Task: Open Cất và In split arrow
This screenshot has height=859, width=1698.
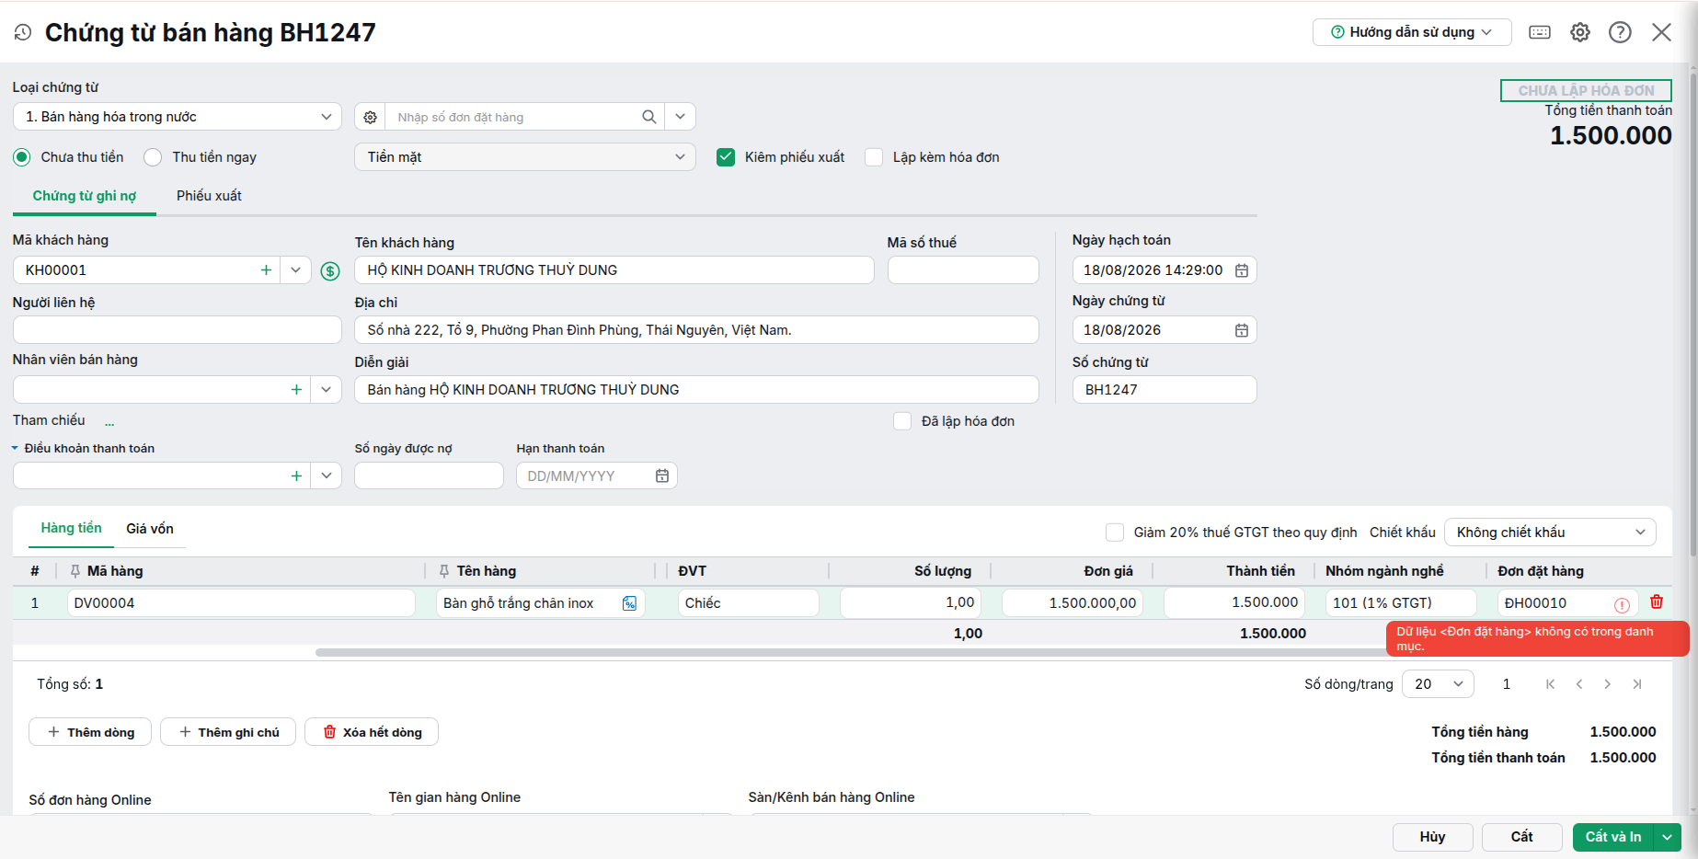Action: click(1667, 837)
